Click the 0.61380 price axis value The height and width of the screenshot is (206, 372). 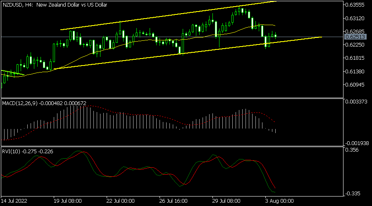tap(355, 71)
